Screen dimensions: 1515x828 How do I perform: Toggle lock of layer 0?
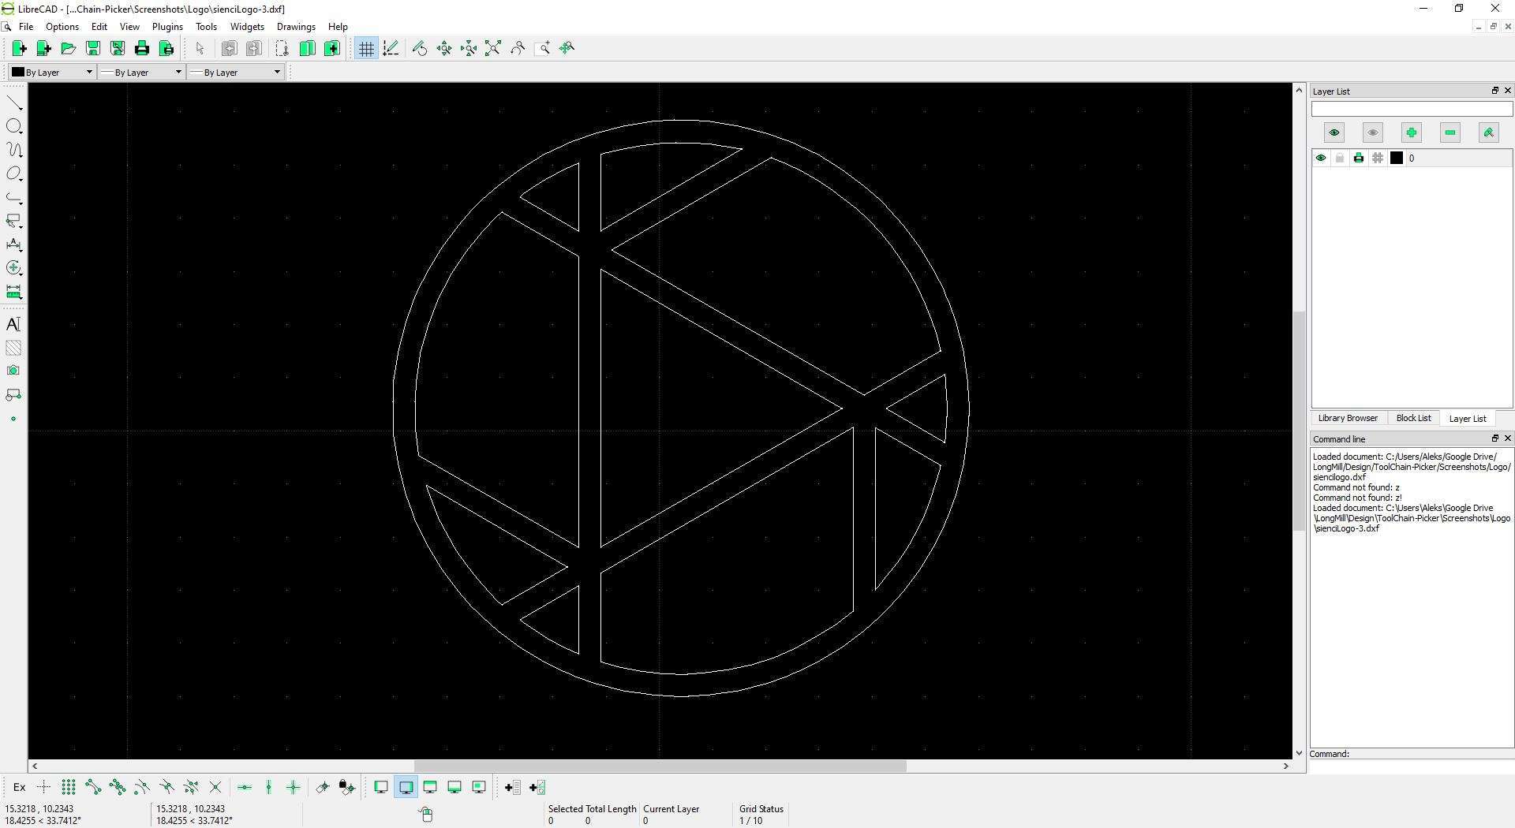(1340, 159)
